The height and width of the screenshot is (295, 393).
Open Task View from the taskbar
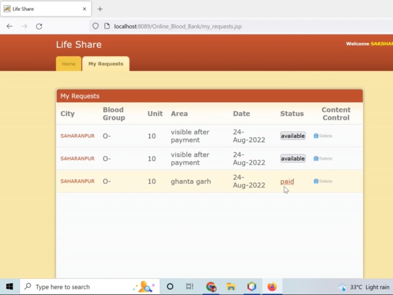[190, 286]
